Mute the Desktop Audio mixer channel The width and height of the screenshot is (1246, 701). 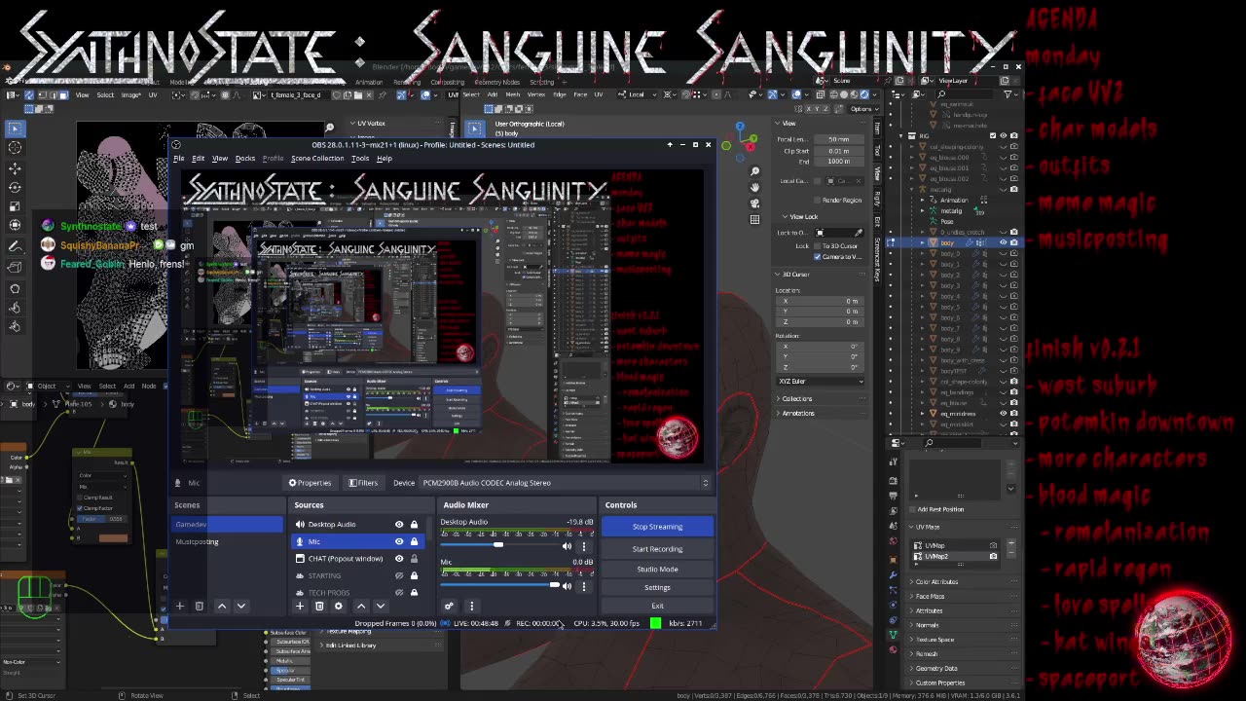pyautogui.click(x=567, y=546)
